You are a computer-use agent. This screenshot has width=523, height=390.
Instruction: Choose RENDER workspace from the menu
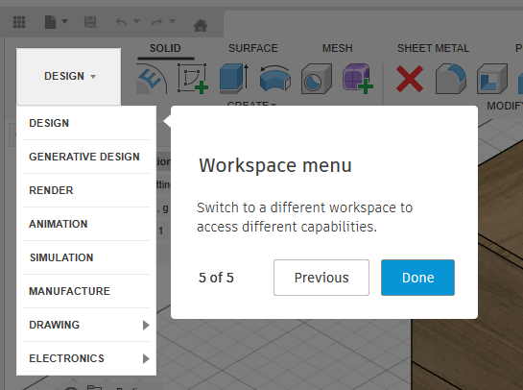86,190
